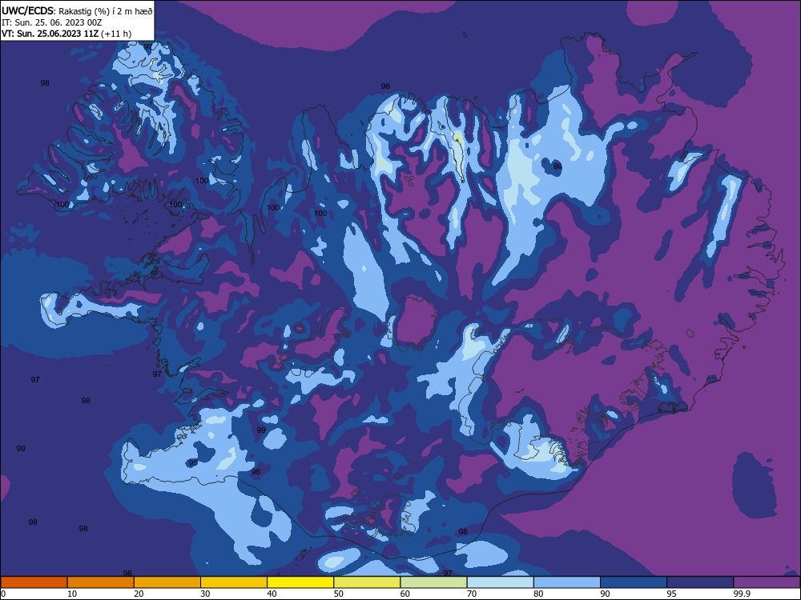
Task: Click the title line 'UWC/ECDS: Rakastig (%) í 2 m hæð'
Action: coord(77,10)
